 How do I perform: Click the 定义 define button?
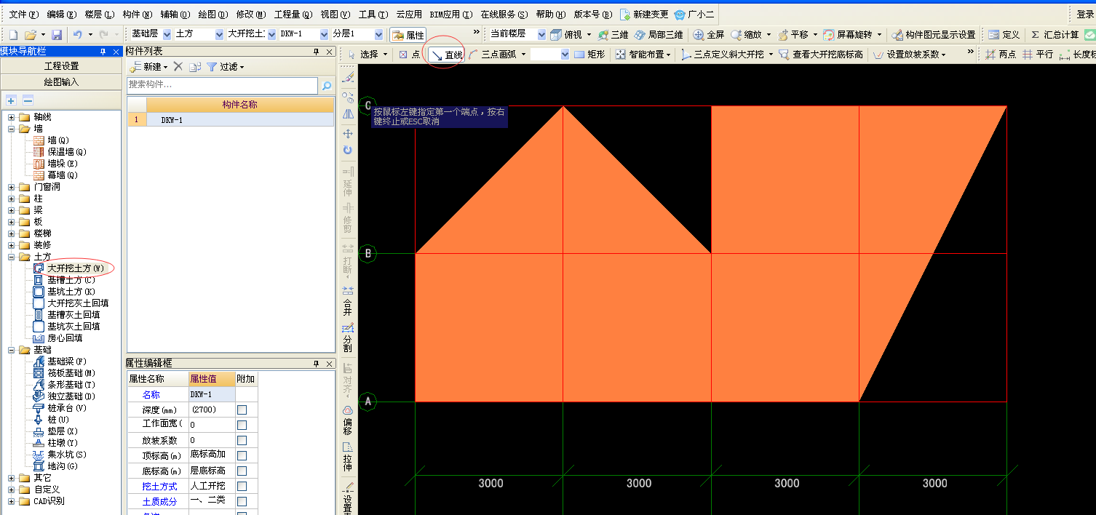pyautogui.click(x=1004, y=34)
